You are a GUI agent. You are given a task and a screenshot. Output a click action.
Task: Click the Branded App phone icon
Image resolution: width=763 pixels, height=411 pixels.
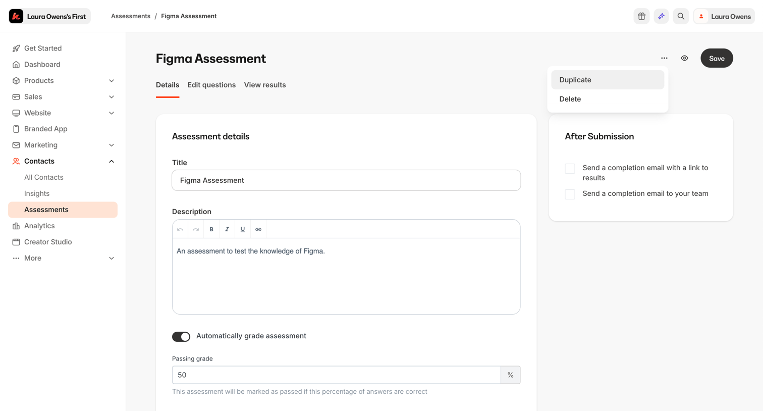(16, 129)
